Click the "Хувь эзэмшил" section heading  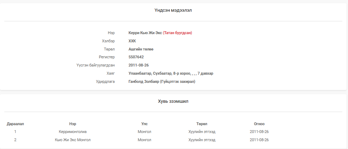click(173, 101)
